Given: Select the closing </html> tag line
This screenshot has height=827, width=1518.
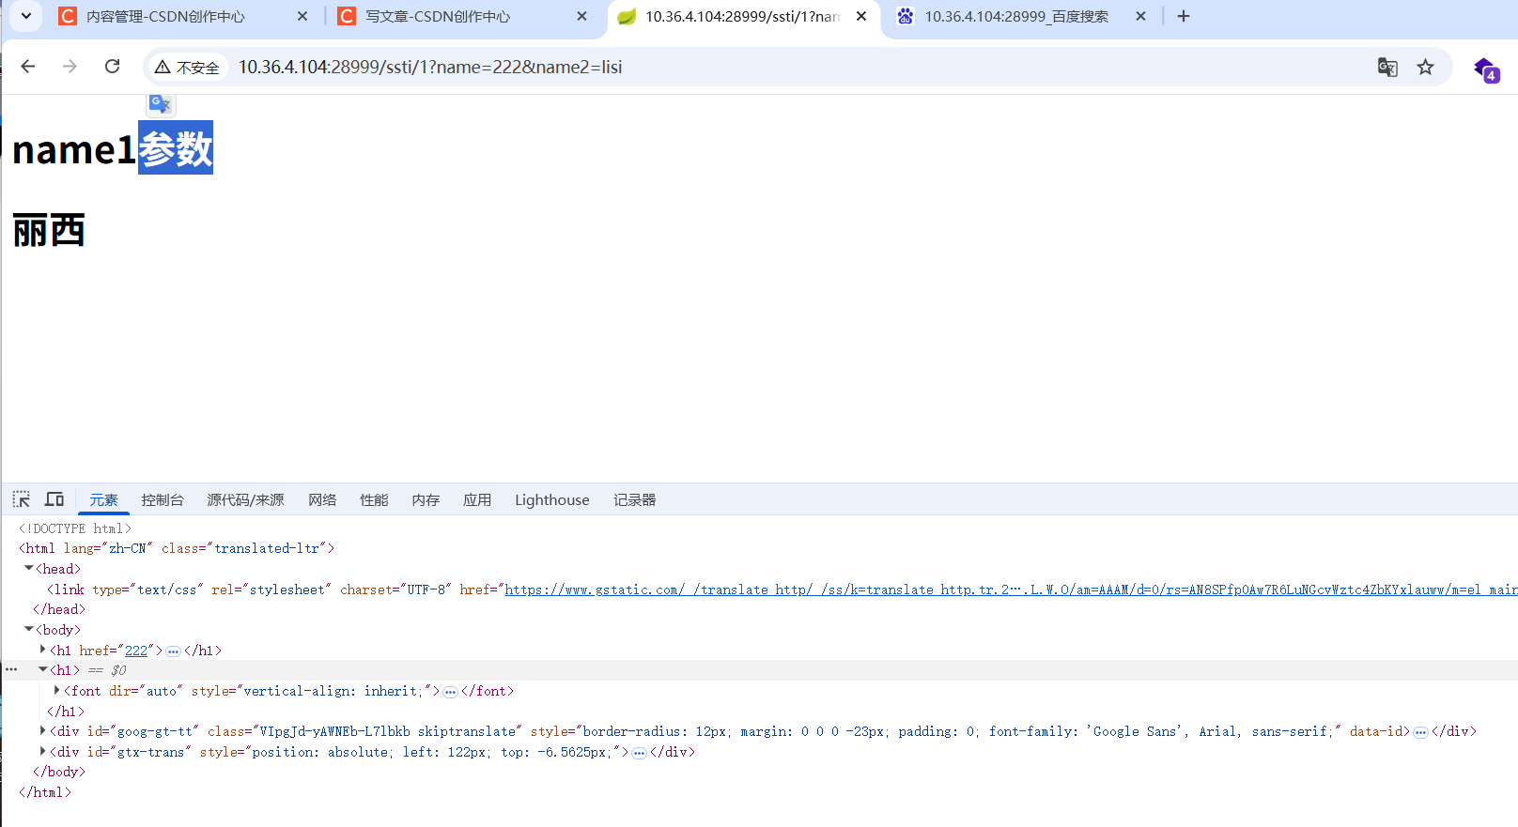Looking at the screenshot, I should [x=45, y=792].
